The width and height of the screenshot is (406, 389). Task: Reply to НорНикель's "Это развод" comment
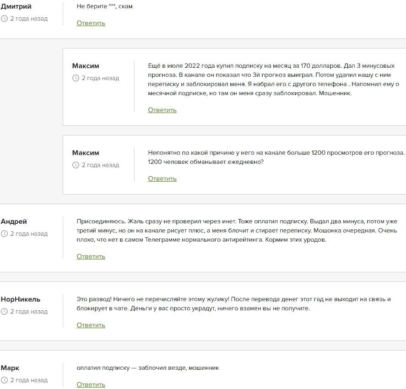91,325
